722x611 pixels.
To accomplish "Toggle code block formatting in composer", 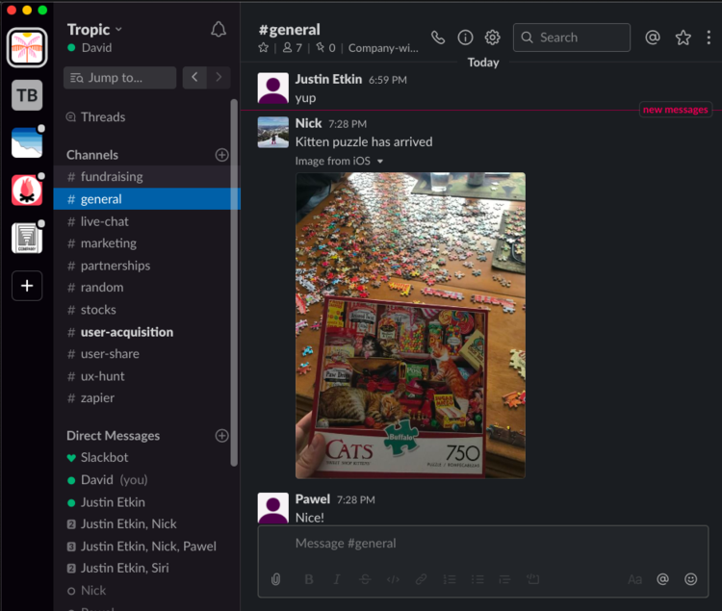I will click(x=533, y=579).
